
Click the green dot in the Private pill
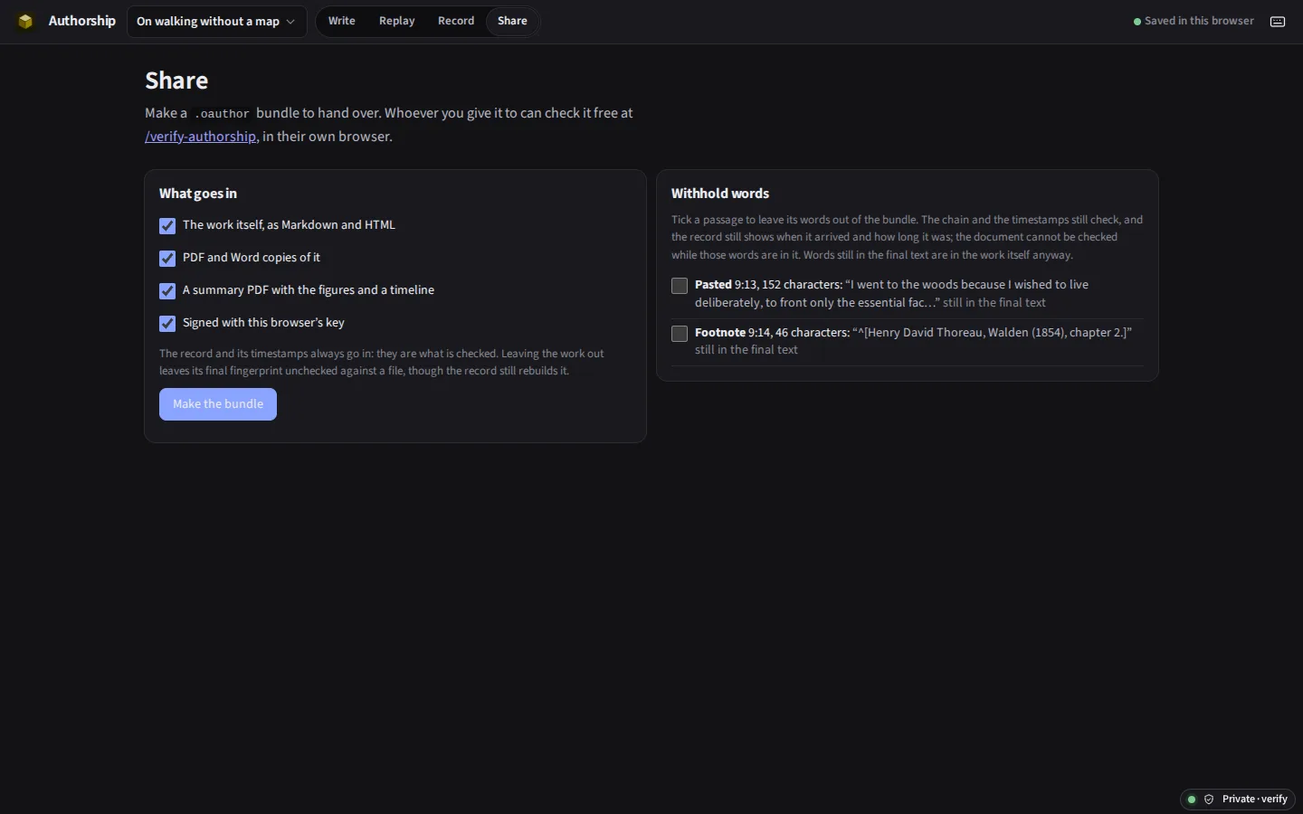tap(1192, 800)
